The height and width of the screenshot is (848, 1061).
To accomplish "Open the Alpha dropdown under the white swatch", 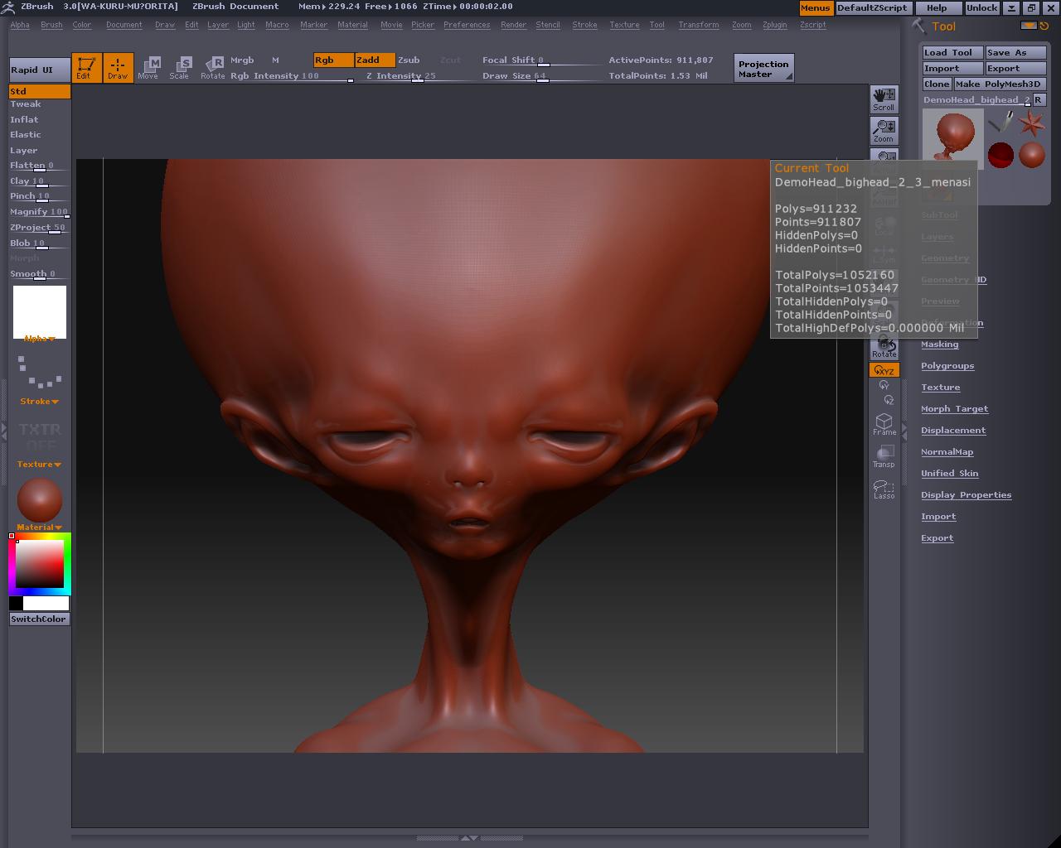I will pos(40,339).
